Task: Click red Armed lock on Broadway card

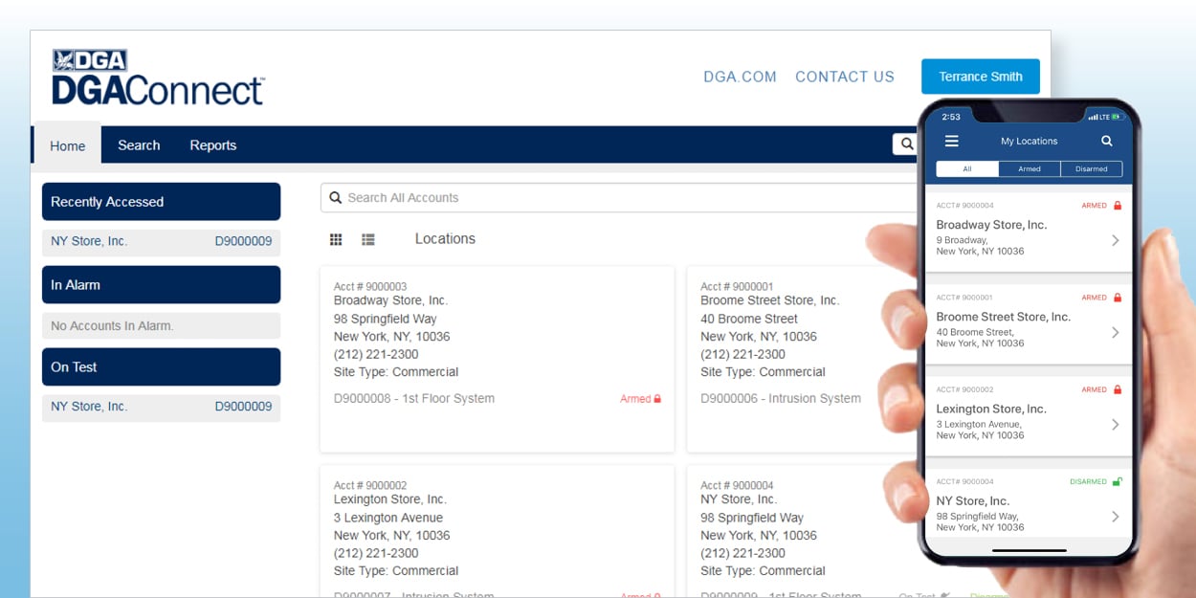Action: pyautogui.click(x=657, y=399)
